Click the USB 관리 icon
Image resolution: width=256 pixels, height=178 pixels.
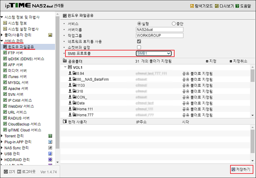click(50, 154)
